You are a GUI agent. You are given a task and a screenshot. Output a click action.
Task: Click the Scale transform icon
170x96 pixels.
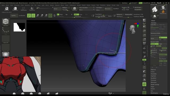[x=42, y=15]
